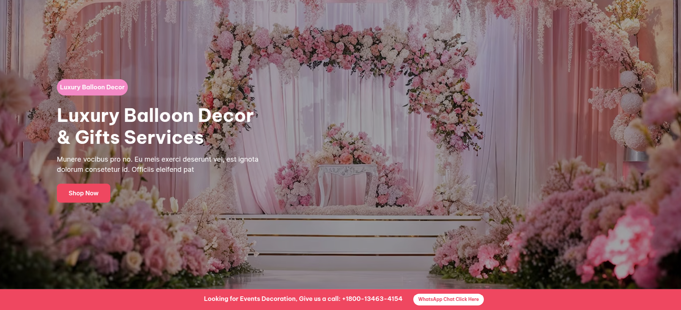Open WhatsApp Chat Click Here button

tap(448, 299)
